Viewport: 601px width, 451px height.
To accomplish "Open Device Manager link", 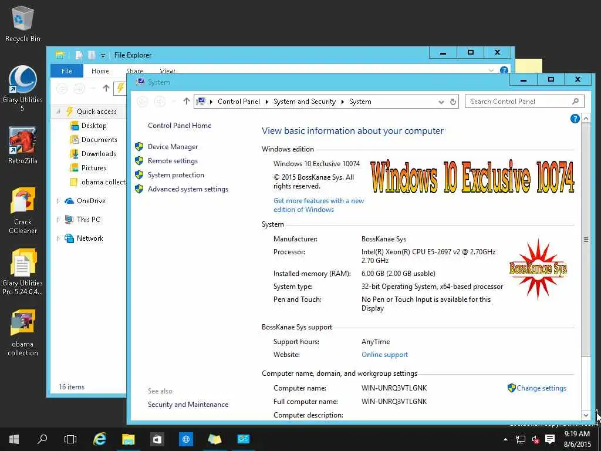I will point(173,147).
